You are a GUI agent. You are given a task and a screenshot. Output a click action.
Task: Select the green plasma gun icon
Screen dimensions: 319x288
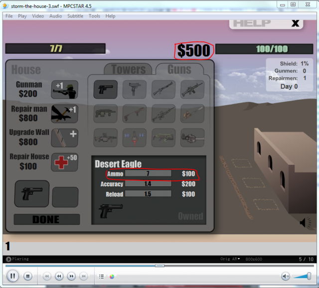[x=163, y=138]
